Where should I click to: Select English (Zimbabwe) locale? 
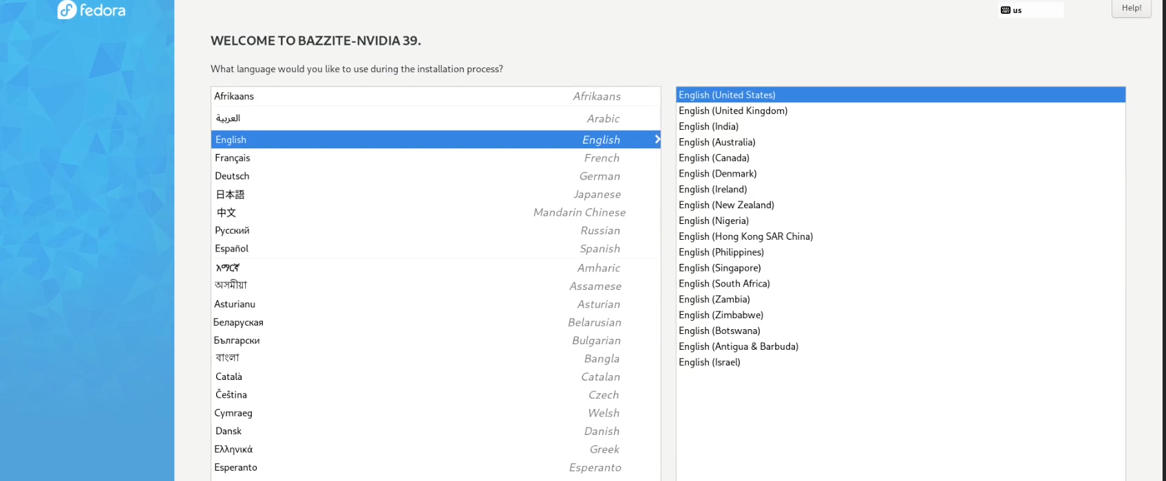(x=900, y=315)
